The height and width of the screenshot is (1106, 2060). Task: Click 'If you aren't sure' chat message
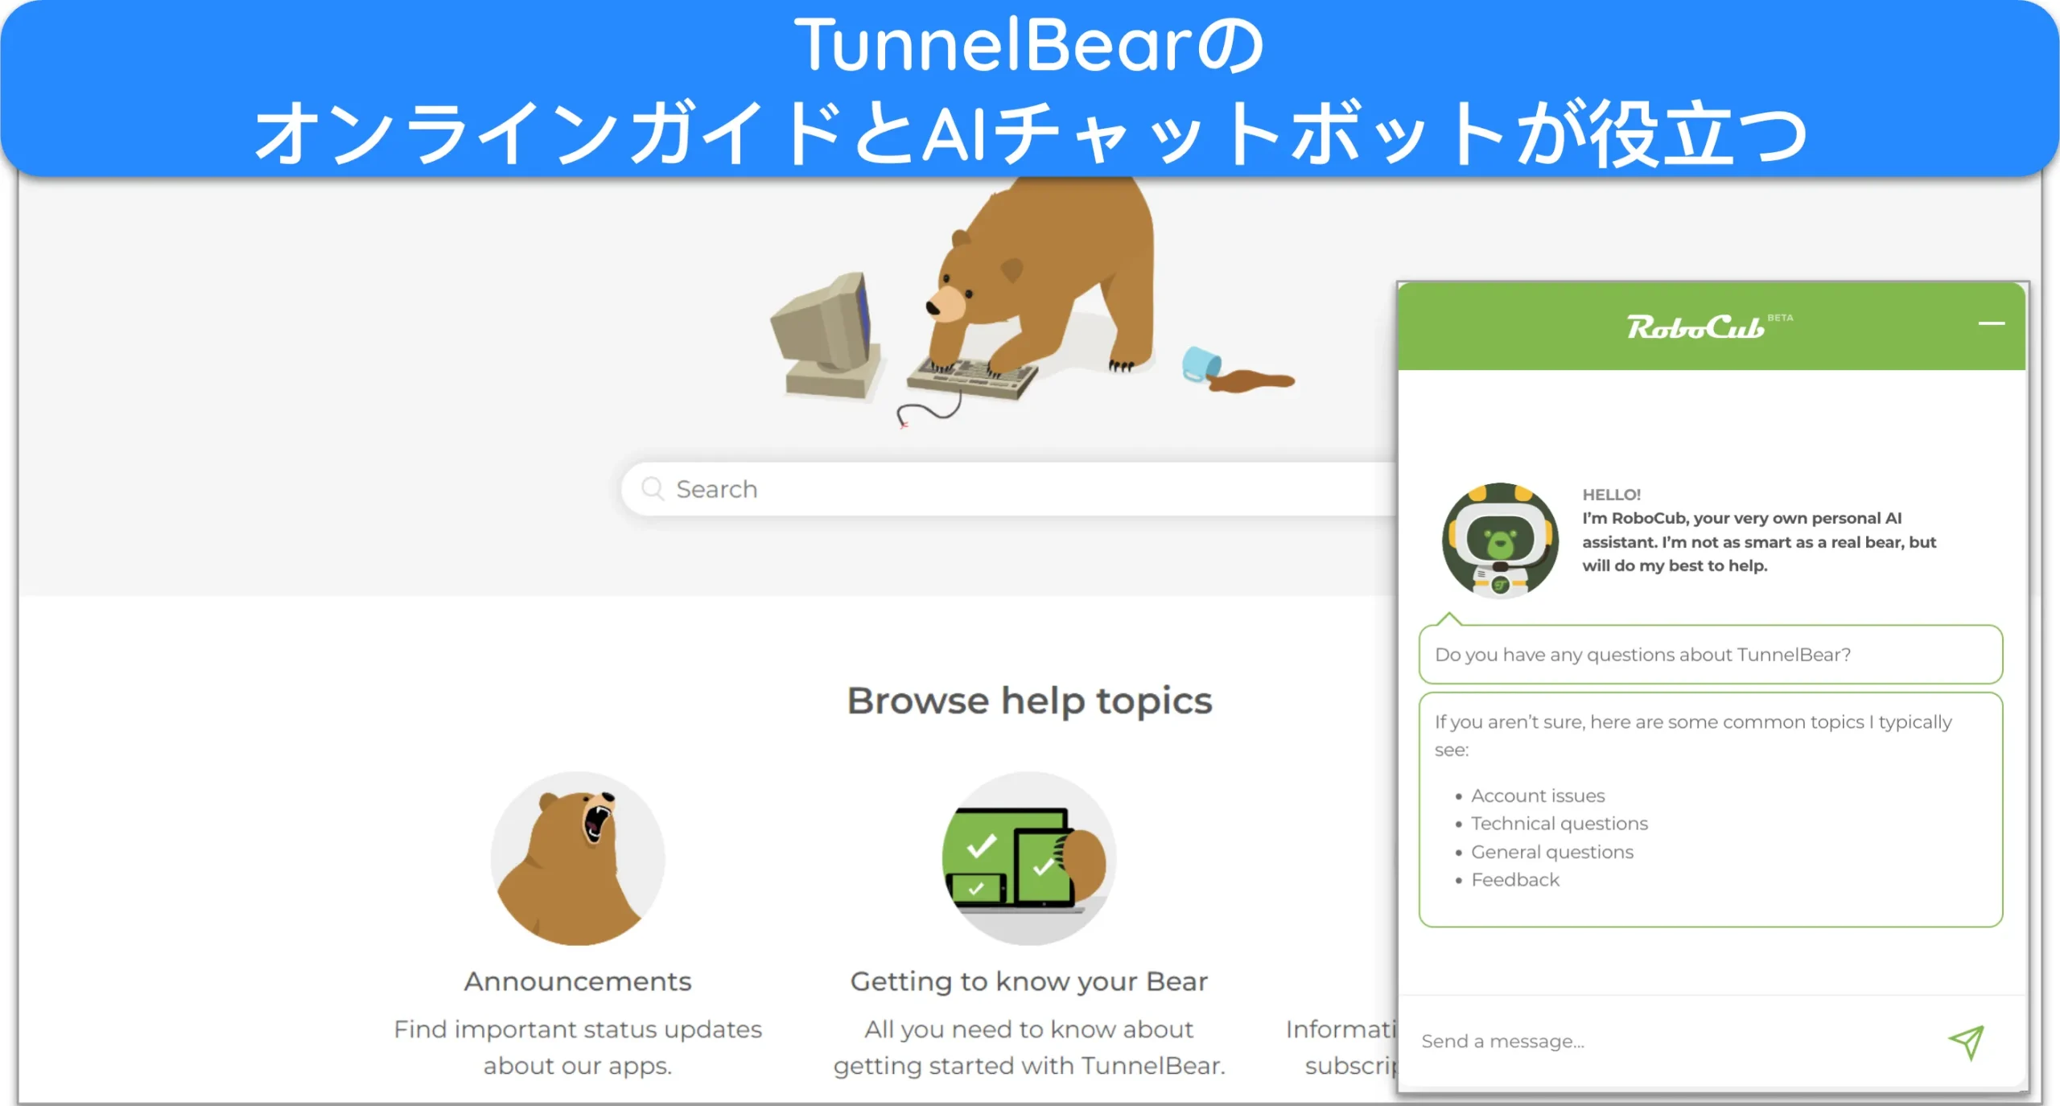(1711, 810)
